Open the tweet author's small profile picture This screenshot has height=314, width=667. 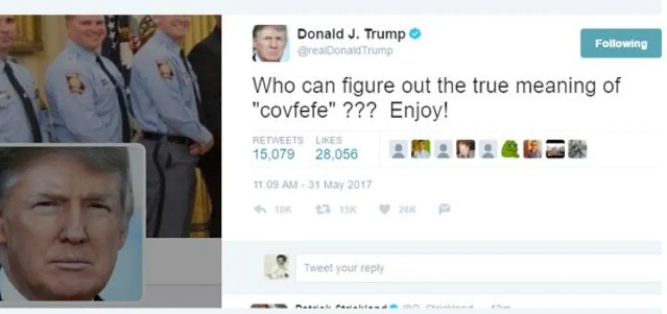tap(271, 43)
